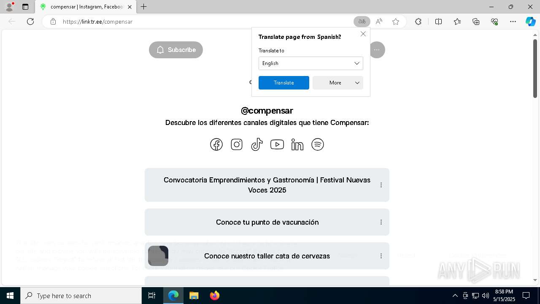Image resolution: width=540 pixels, height=304 pixels.
Task: Open Browser essentials heart icon
Action: pos(494,22)
